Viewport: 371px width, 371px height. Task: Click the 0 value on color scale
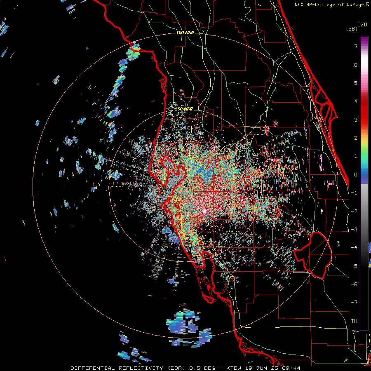pyautogui.click(x=356, y=175)
